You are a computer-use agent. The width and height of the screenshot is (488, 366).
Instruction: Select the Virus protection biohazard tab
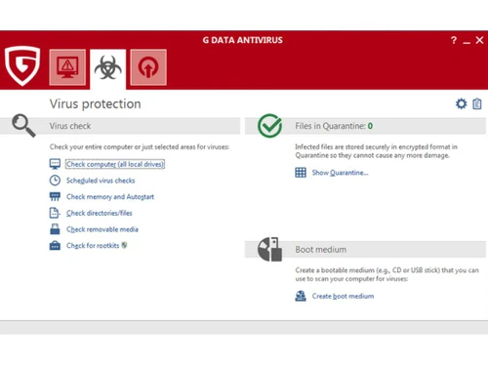tap(108, 68)
